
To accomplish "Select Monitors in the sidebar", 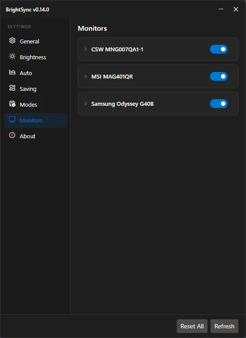I will 36,120.
